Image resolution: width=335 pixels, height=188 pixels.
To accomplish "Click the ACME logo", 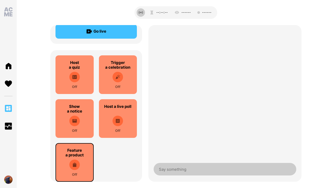I will click(8, 12).
